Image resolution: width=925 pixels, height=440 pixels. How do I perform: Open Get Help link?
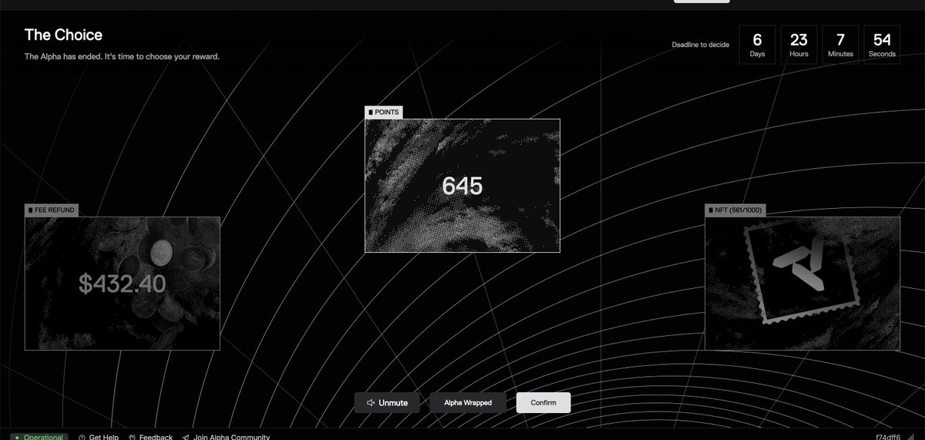99,437
